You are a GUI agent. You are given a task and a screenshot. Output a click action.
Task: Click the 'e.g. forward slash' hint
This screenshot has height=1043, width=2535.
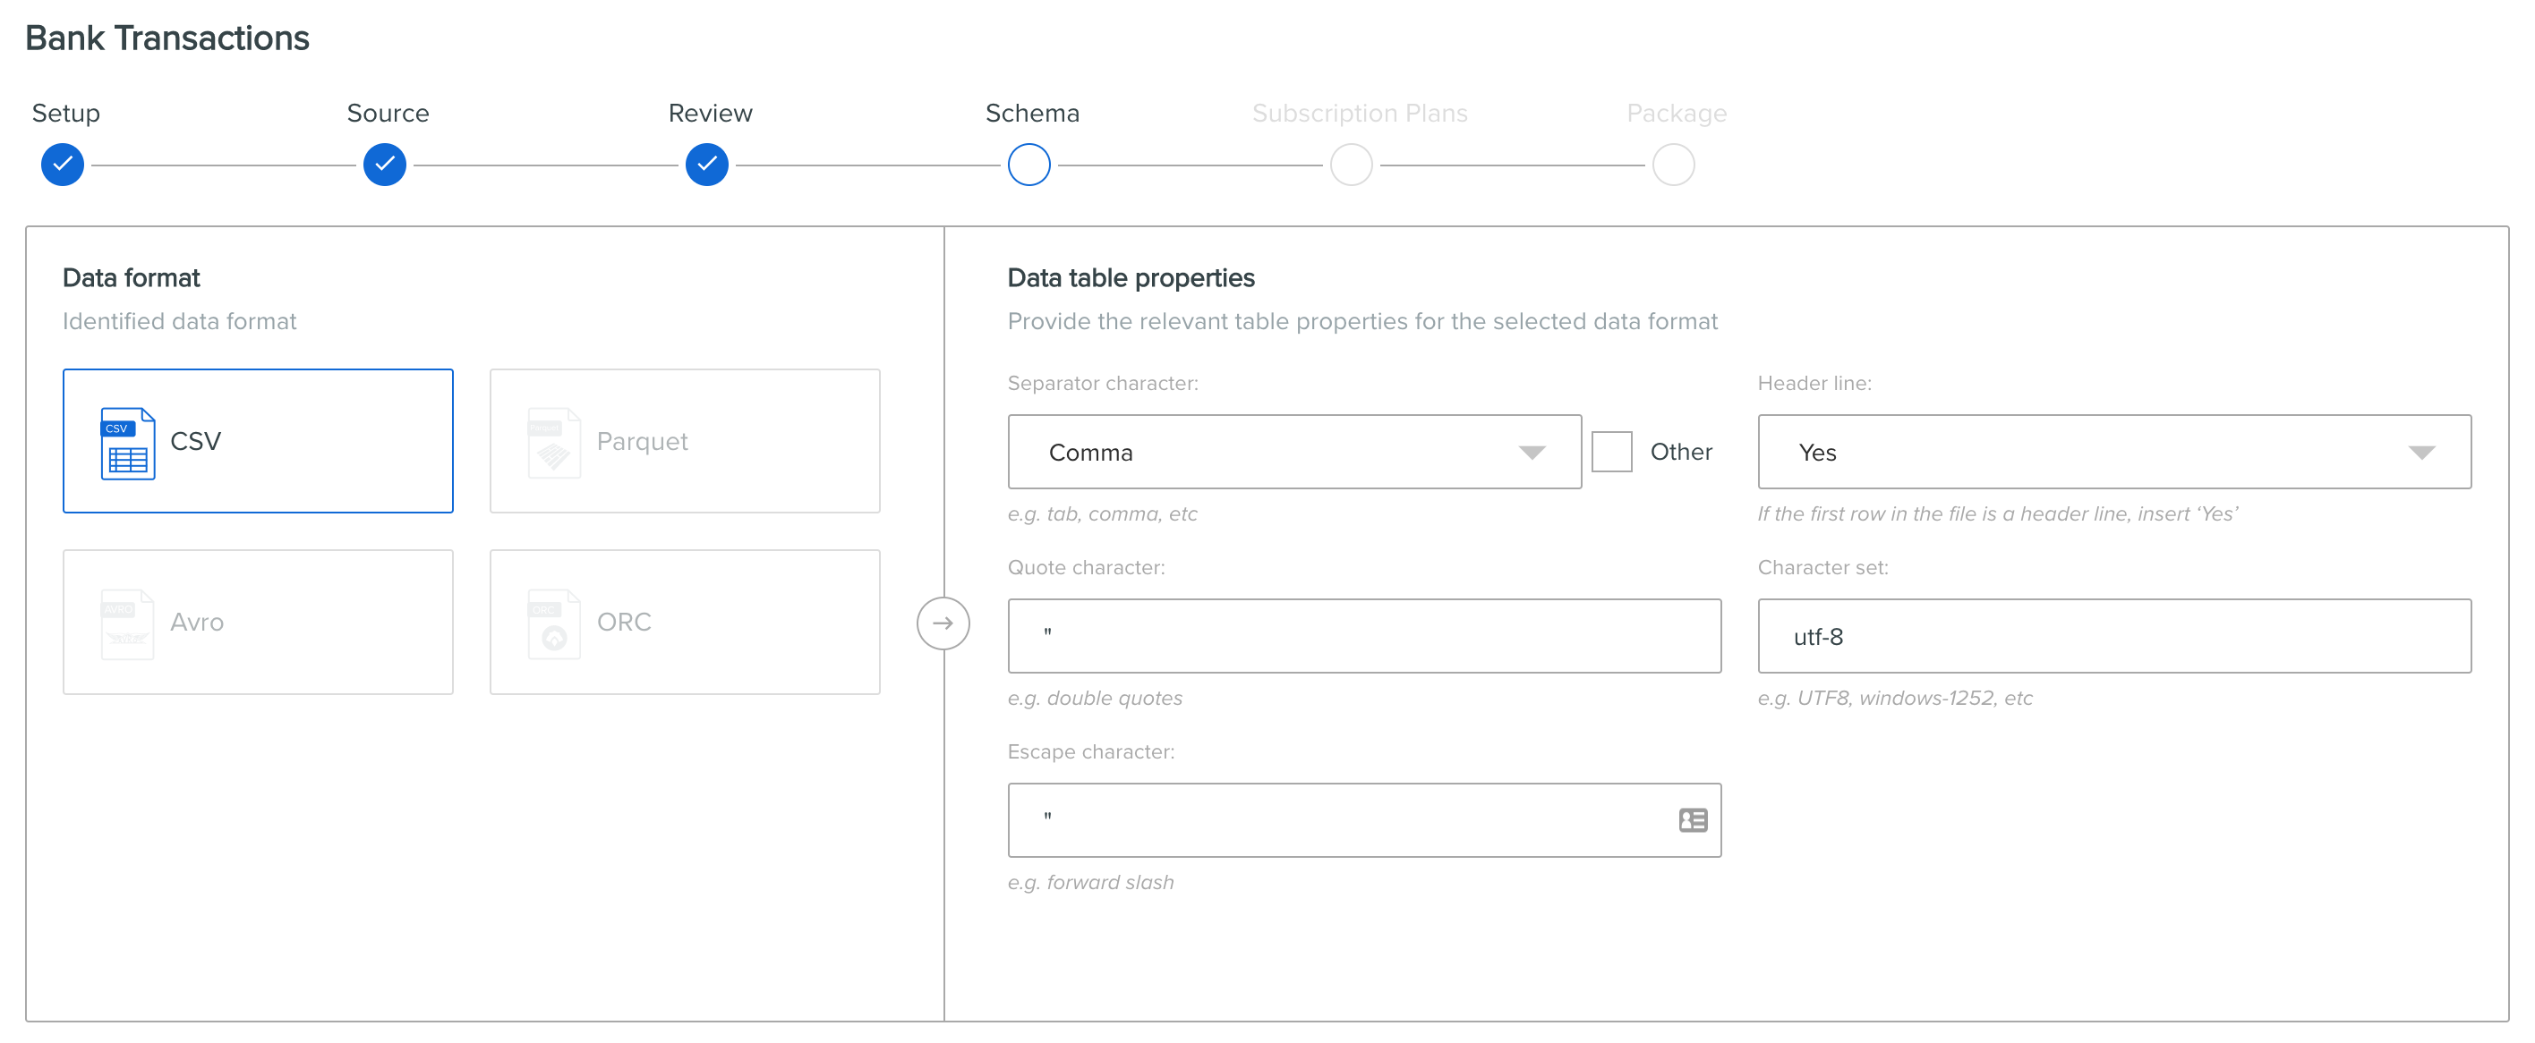coord(1090,882)
